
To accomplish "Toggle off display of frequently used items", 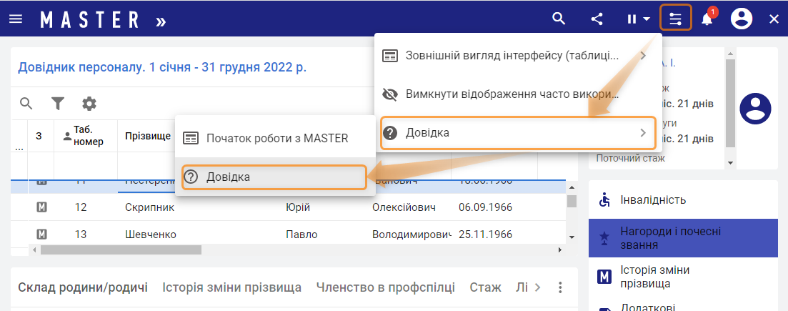I will click(511, 94).
